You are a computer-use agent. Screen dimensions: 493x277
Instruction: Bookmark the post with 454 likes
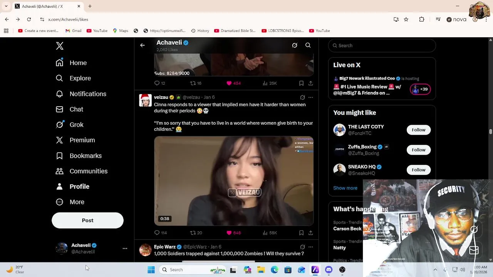coord(301,83)
